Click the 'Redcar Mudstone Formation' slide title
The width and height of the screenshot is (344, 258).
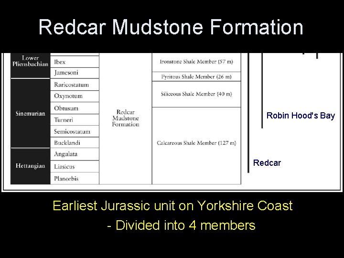[x=171, y=27]
